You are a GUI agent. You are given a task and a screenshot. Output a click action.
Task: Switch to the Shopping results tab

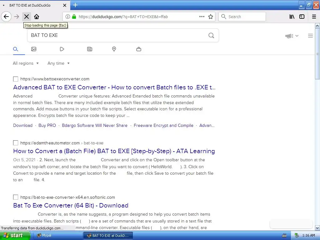coord(139,49)
